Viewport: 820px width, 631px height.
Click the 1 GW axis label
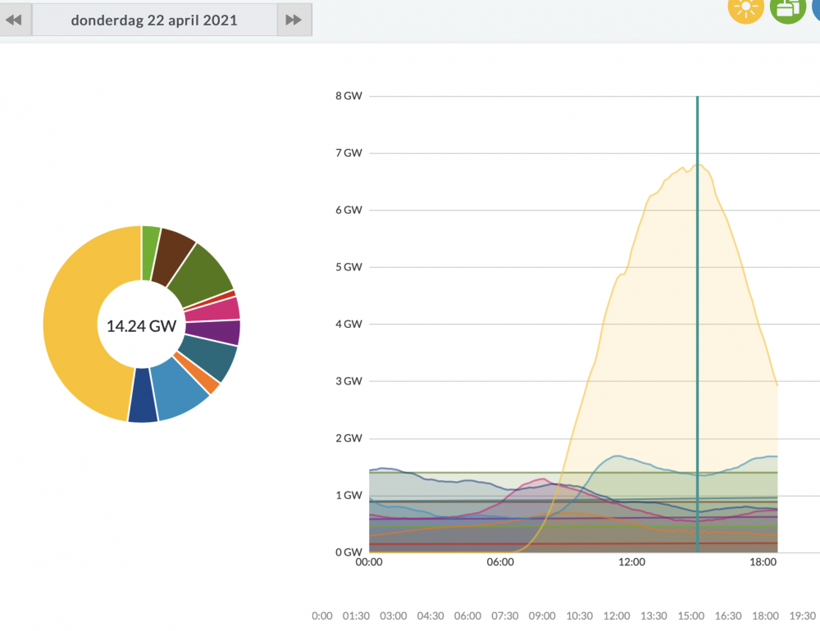pos(348,494)
